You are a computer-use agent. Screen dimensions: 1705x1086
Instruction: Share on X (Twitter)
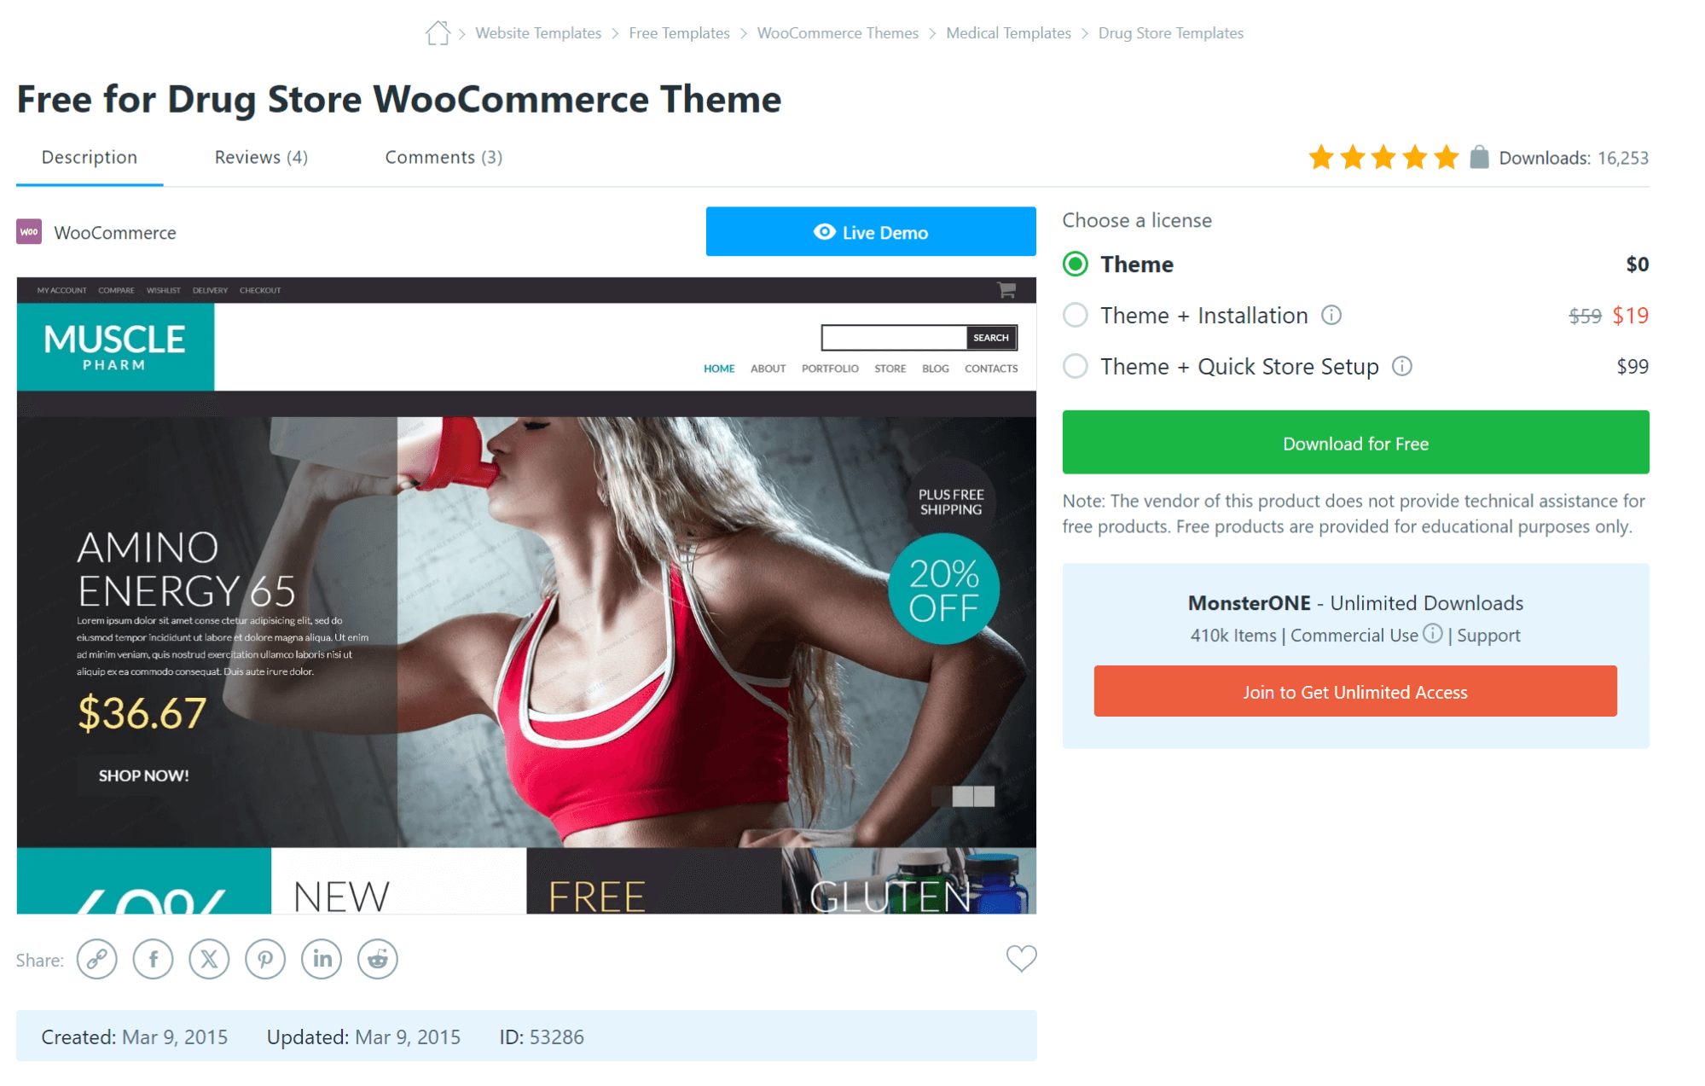pos(209,959)
